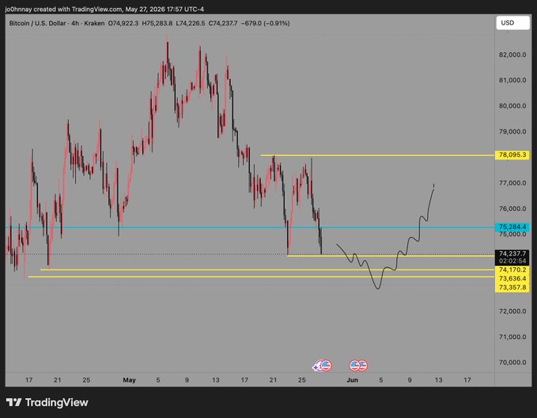Open the double US flag economic event marker

pyautogui.click(x=358, y=366)
